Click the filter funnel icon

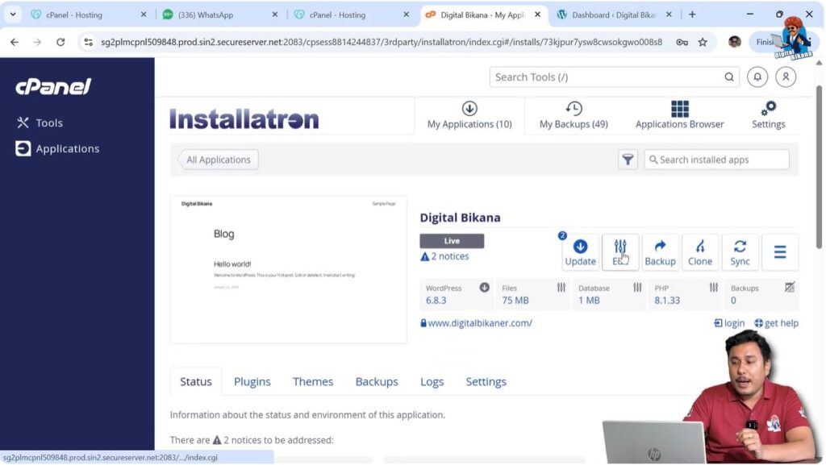click(628, 160)
